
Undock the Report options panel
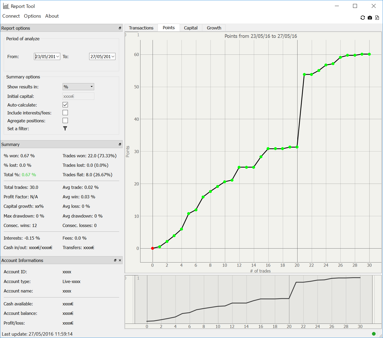click(x=120, y=28)
